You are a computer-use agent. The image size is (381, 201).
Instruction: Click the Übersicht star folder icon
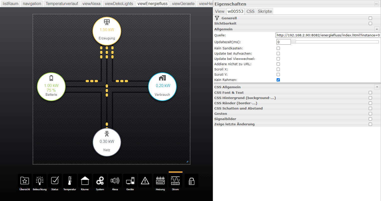pyautogui.click(x=25, y=180)
